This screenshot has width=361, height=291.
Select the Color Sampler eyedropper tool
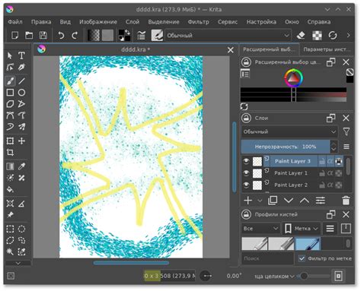pyautogui.click(x=21, y=166)
